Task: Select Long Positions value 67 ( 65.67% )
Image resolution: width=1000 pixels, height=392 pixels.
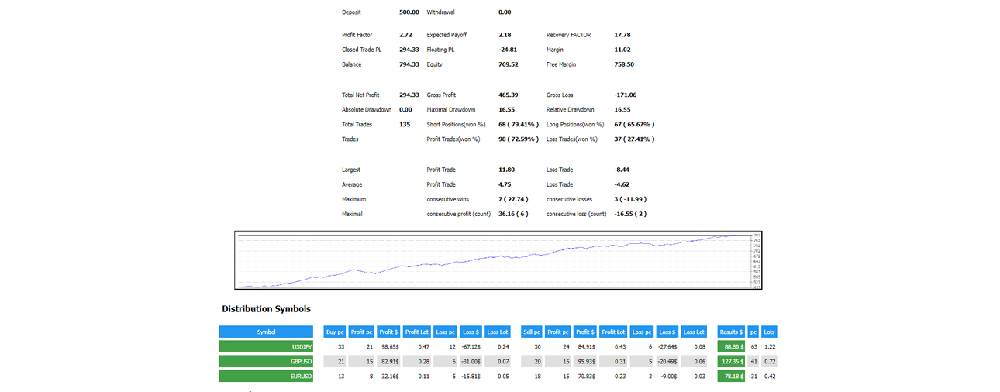Action: 634,124
